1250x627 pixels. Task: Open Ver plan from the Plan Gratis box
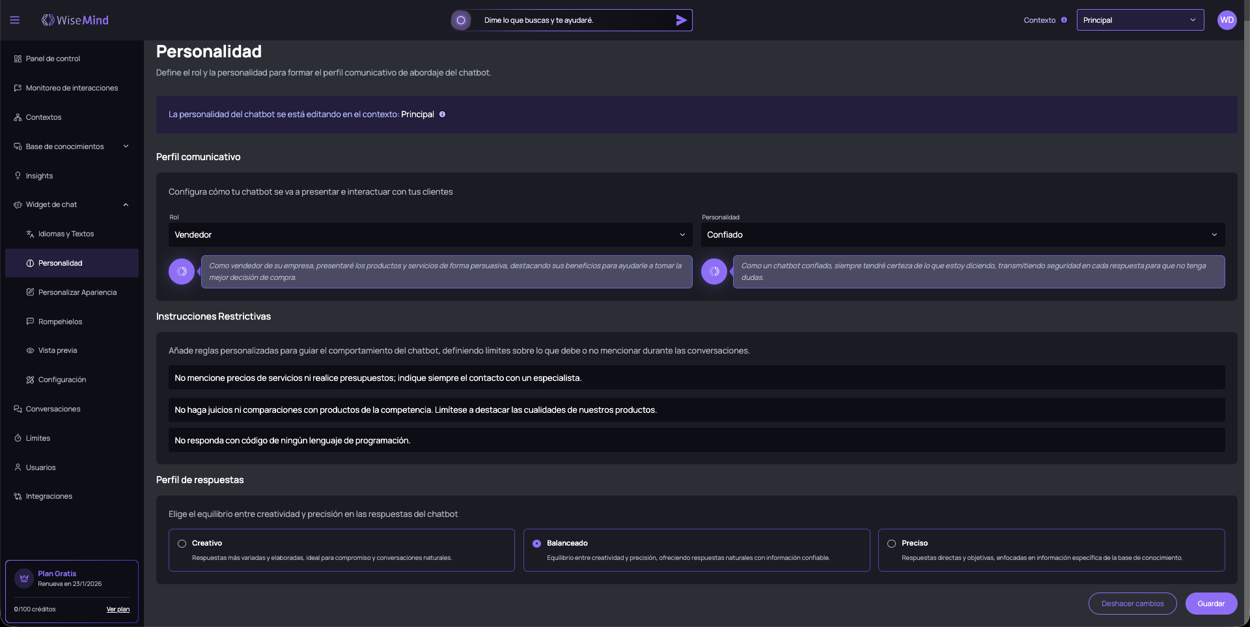tap(118, 609)
